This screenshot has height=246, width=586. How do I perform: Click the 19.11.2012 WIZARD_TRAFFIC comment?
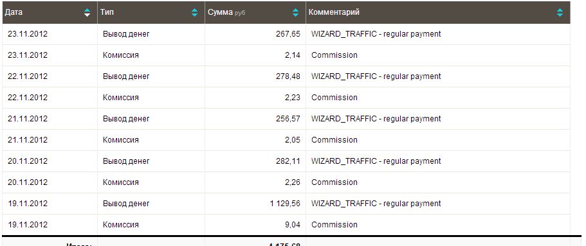[x=376, y=204]
